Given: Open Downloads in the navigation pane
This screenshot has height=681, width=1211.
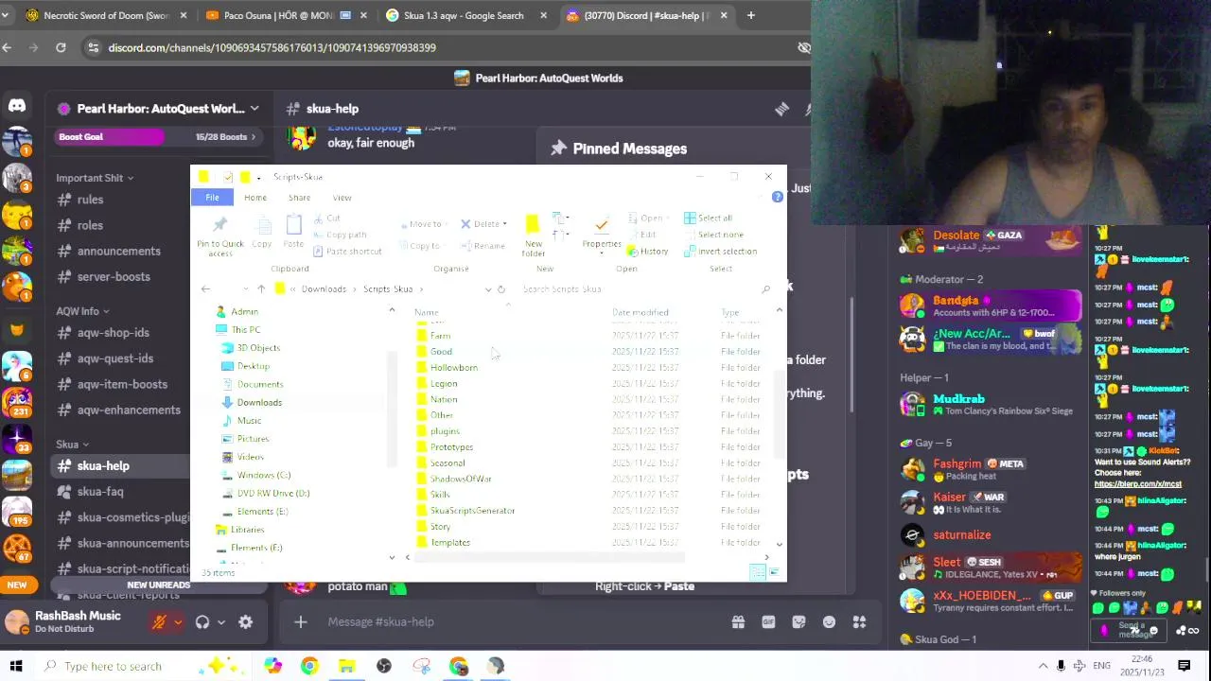Looking at the screenshot, I should point(259,402).
